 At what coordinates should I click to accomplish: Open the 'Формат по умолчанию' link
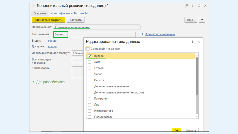pos(160,34)
